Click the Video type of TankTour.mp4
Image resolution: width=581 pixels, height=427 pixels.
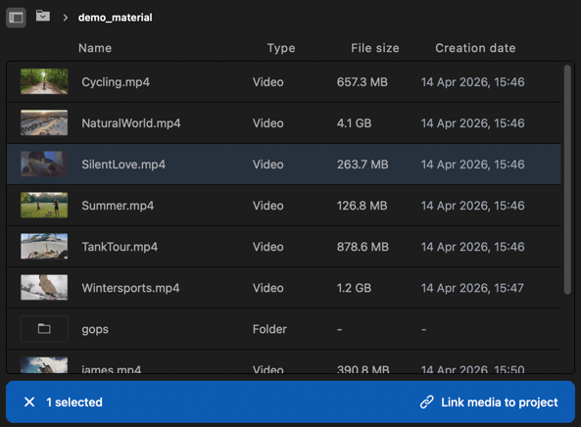click(267, 247)
